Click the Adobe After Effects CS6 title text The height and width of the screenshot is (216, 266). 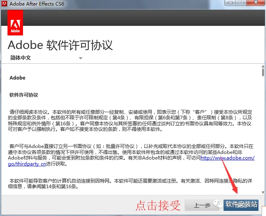tap(37, 4)
